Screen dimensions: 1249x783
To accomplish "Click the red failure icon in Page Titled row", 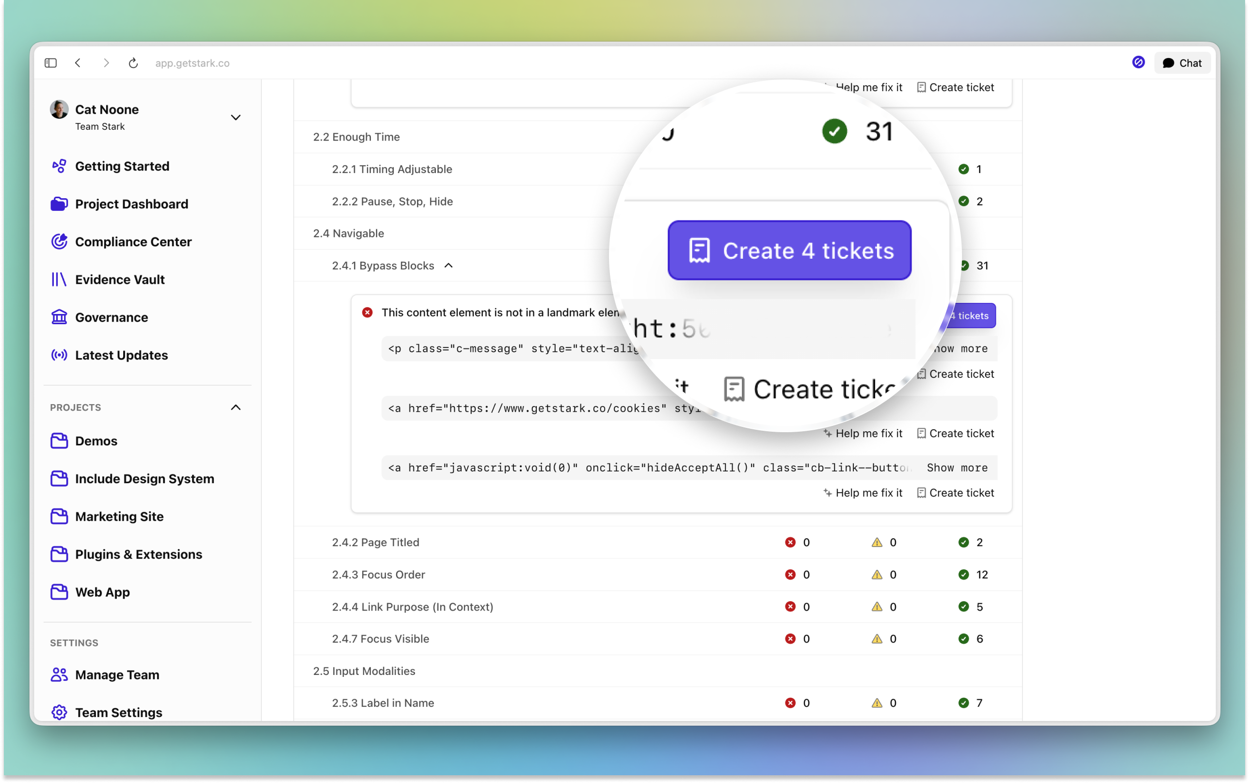I will 790,542.
